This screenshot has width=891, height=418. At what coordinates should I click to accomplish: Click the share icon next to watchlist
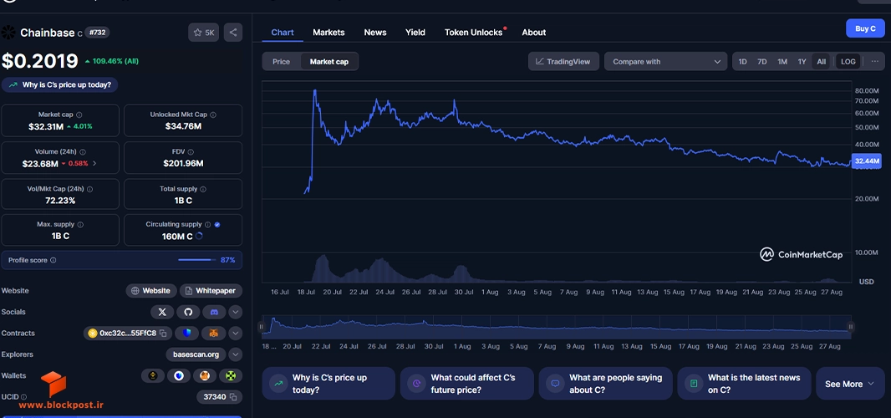coord(233,33)
